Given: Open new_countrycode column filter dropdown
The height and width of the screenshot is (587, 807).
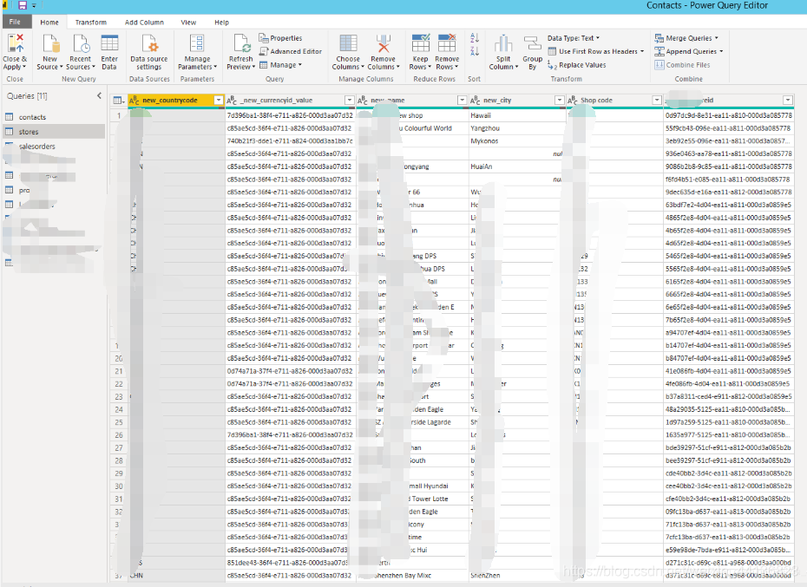Looking at the screenshot, I should click(219, 101).
